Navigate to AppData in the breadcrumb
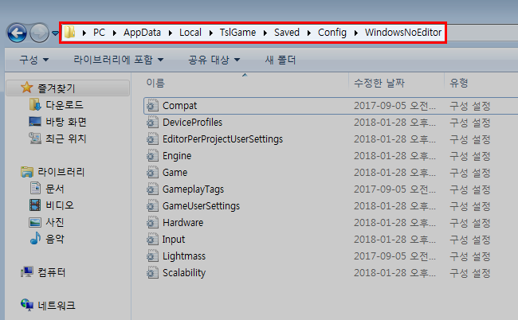 [142, 33]
